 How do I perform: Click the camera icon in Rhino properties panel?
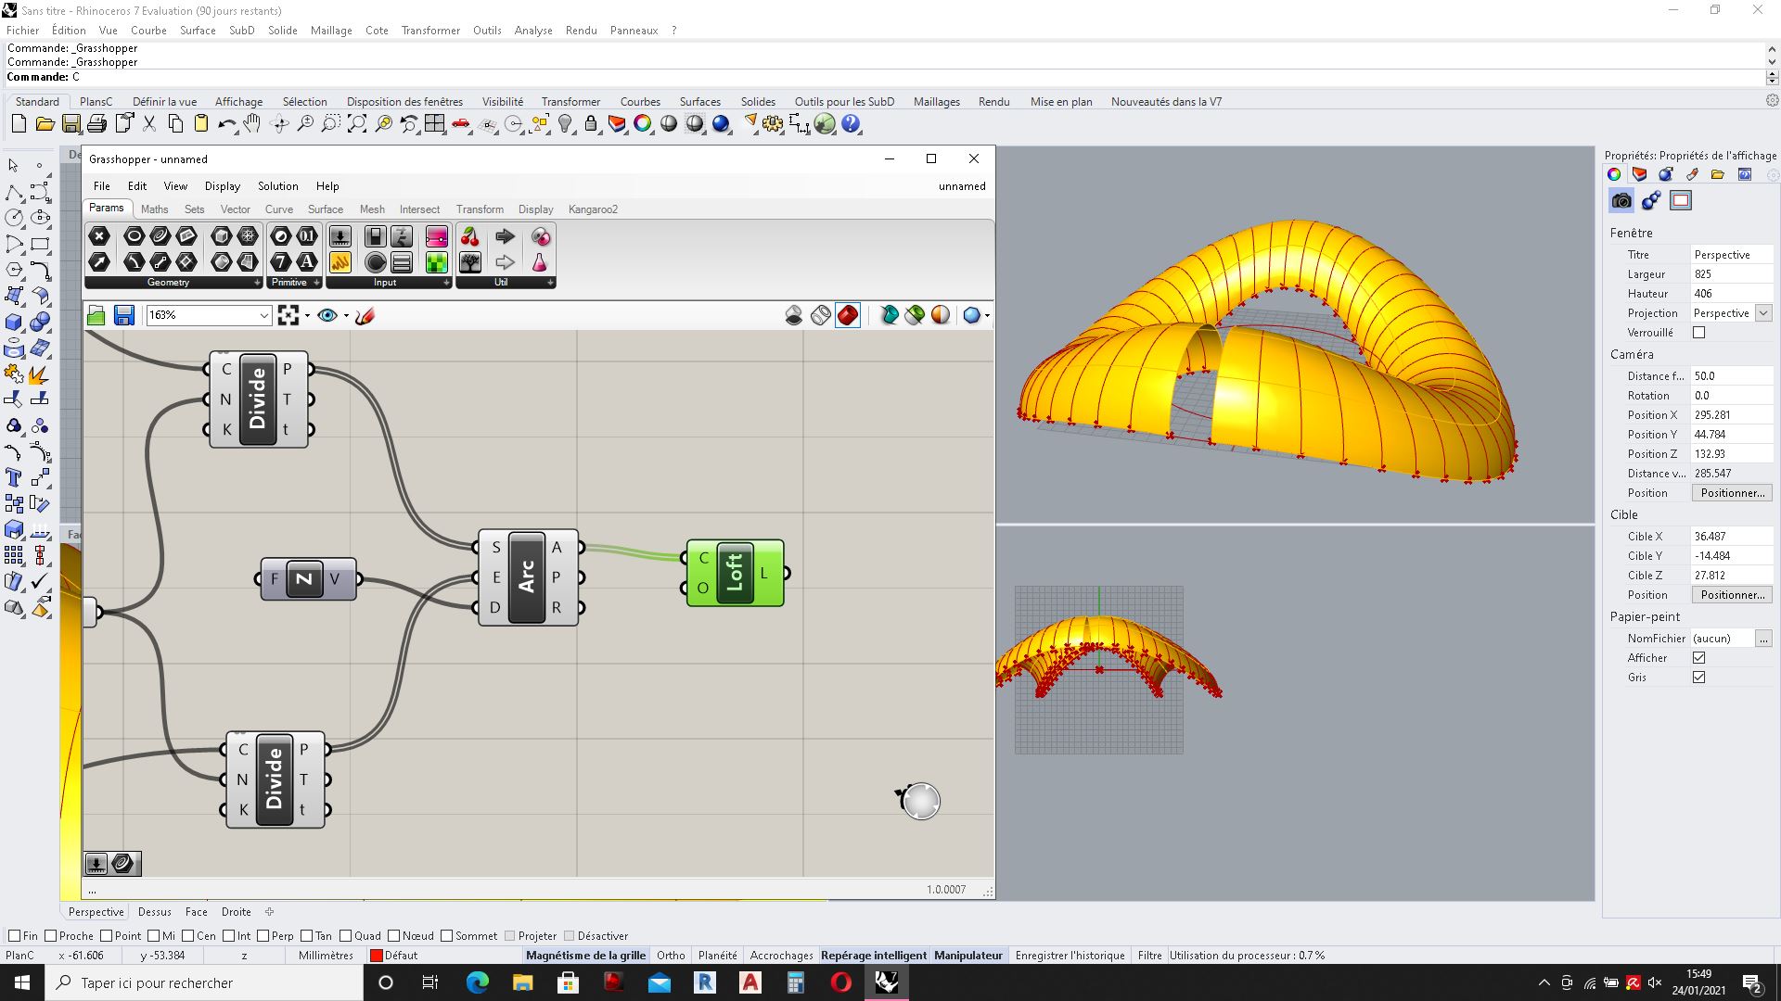(1621, 200)
